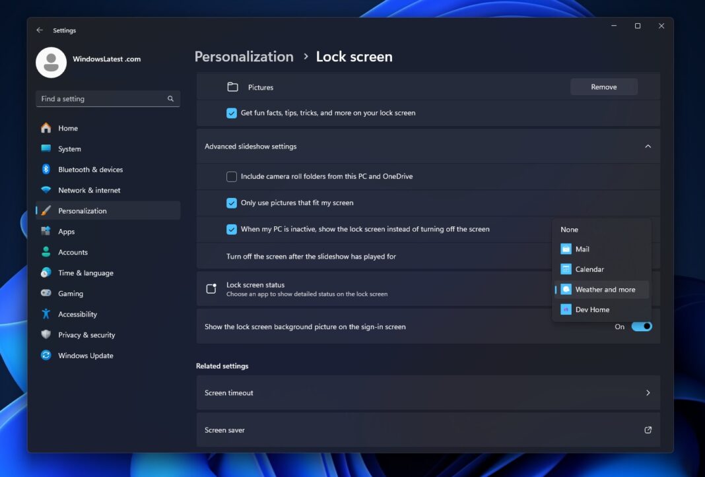The height and width of the screenshot is (477, 705).
Task: Click the clock icon next to Lock screen status
Action: coord(211,288)
